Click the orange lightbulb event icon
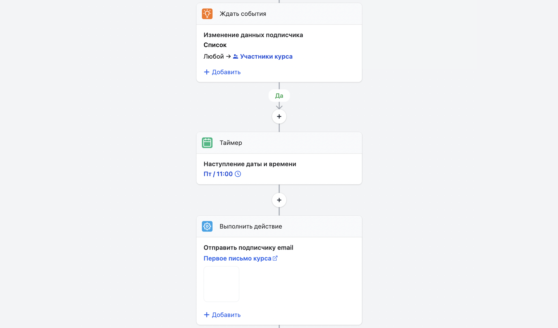 point(207,14)
